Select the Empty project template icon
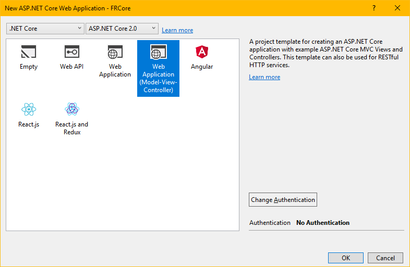410x267 pixels. [x=29, y=52]
